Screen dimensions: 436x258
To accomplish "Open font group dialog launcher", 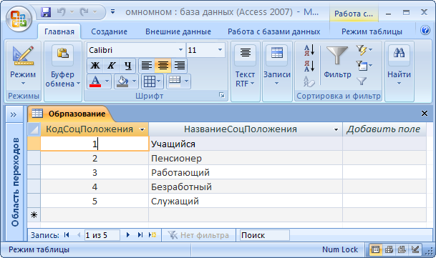I will click(222, 95).
